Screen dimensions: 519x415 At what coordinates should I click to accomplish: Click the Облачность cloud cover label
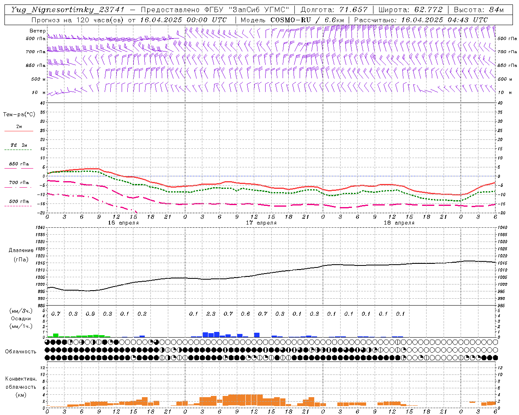pyautogui.click(x=21, y=351)
